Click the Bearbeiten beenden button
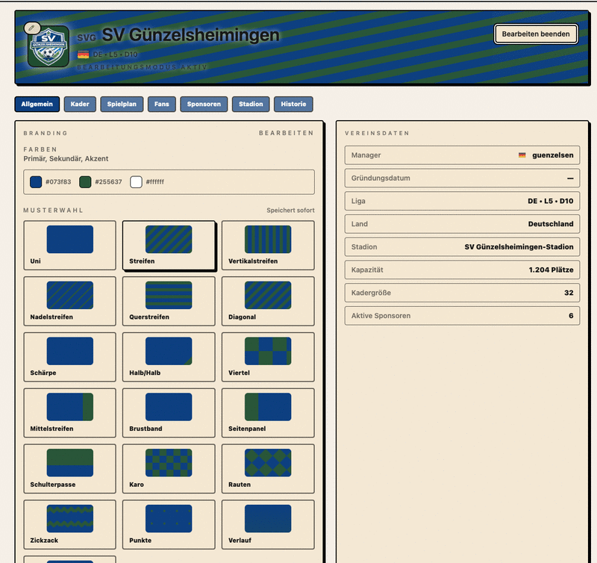 pyautogui.click(x=535, y=34)
